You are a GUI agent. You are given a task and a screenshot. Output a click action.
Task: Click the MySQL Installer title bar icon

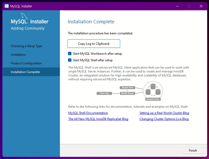[6, 6]
